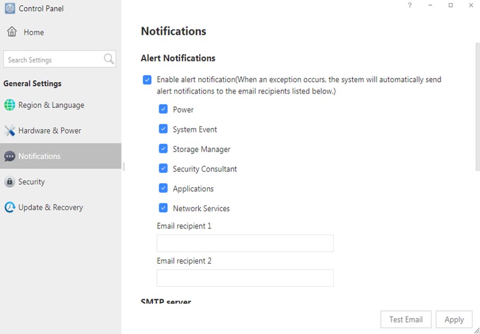Screen dimensions: 480x334
Task: Click the Notifications page title
Action: point(174,31)
